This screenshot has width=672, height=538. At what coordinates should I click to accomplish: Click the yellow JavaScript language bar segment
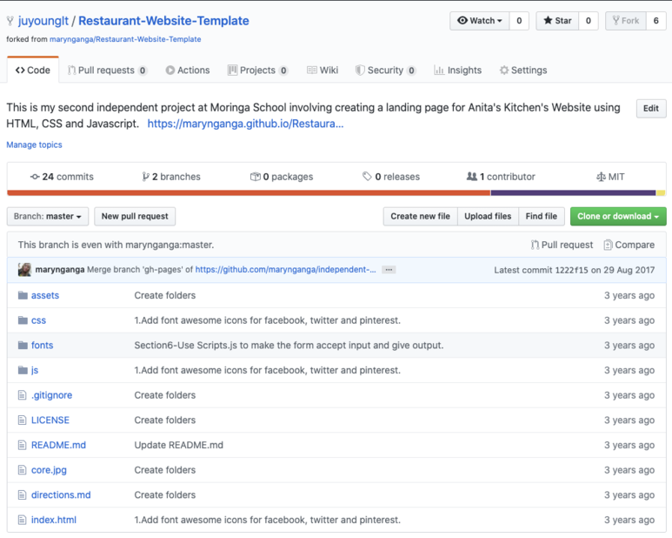point(661,193)
